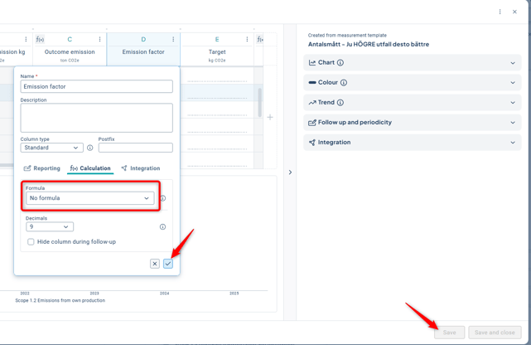The width and height of the screenshot is (531, 345).
Task: Expand the Follow up and periodicity section
Action: 412,123
